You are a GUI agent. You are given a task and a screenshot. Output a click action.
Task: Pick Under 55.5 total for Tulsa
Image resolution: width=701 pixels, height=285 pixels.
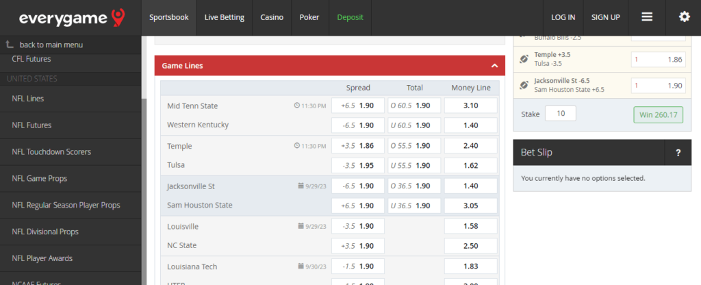414,166
